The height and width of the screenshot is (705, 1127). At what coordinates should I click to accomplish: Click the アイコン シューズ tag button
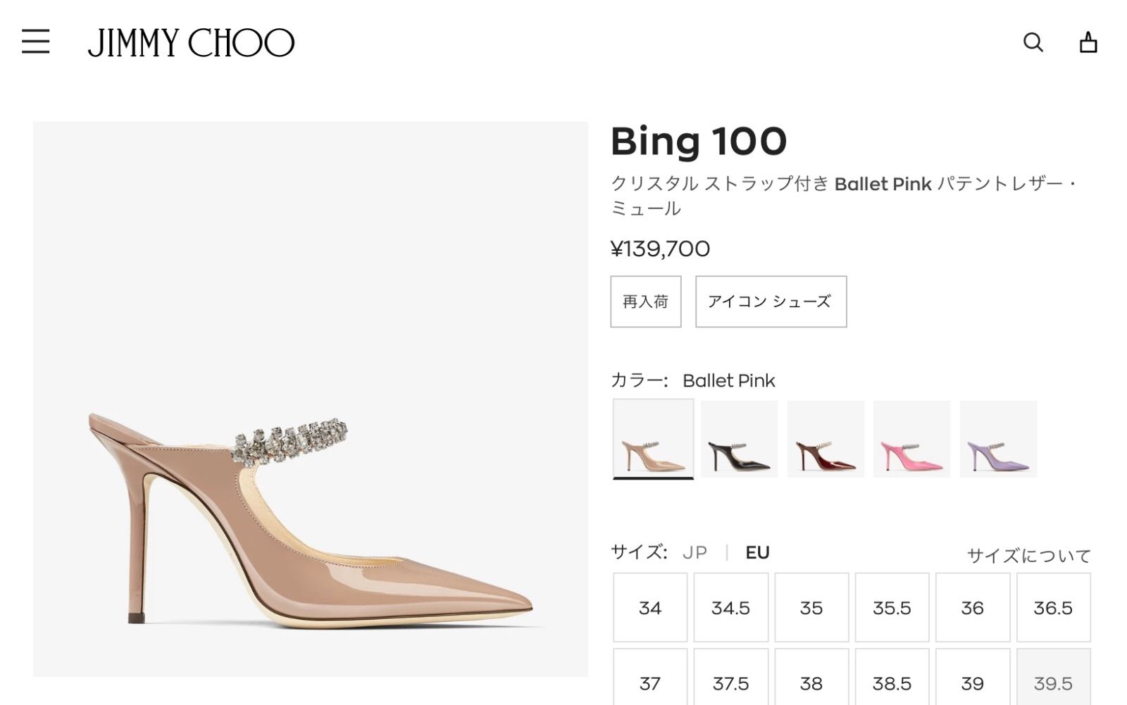[x=771, y=301]
